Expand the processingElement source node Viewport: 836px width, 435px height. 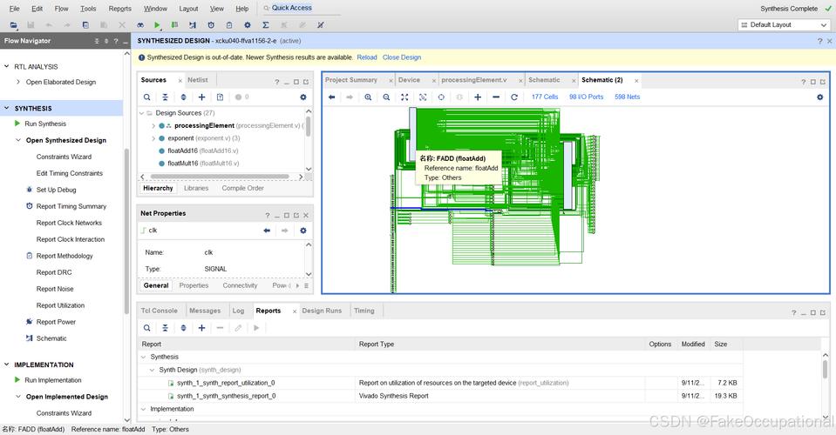[x=153, y=126]
